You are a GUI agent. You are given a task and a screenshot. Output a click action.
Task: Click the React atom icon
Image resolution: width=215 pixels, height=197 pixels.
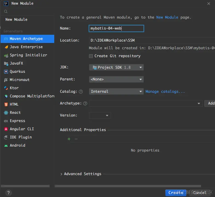click(6, 113)
